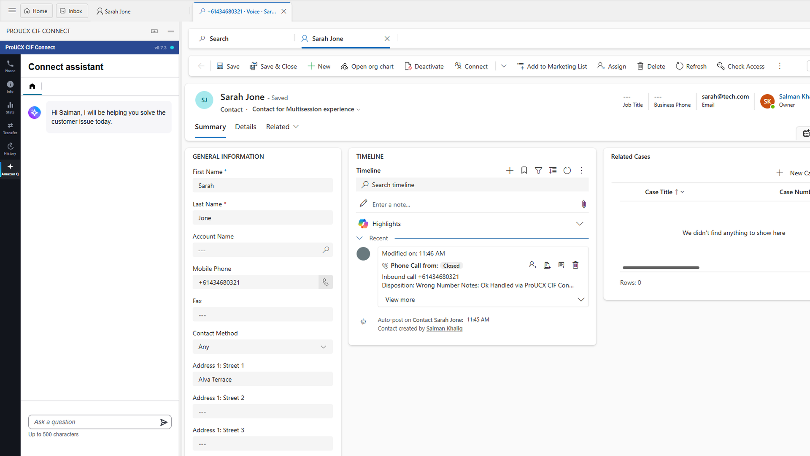Click Check Access
The width and height of the screenshot is (810, 456).
(741, 66)
